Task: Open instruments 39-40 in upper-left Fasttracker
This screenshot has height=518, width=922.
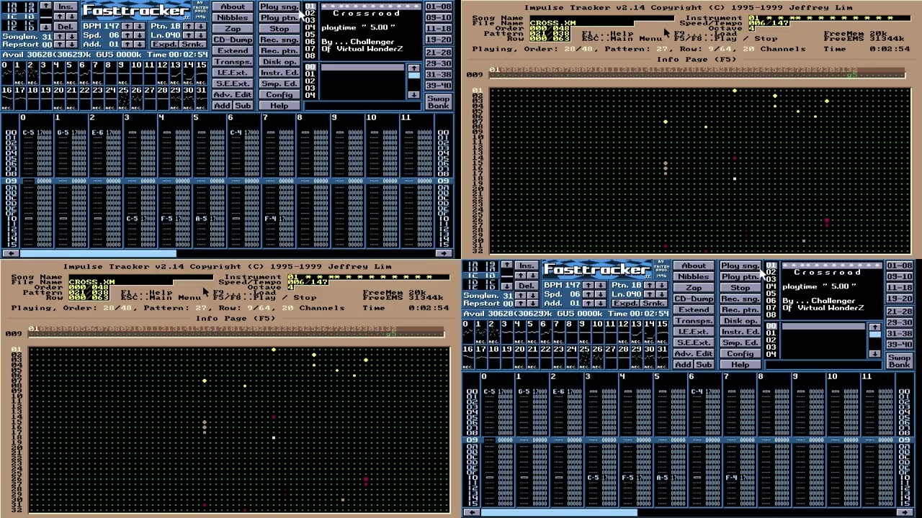Action: (x=439, y=86)
